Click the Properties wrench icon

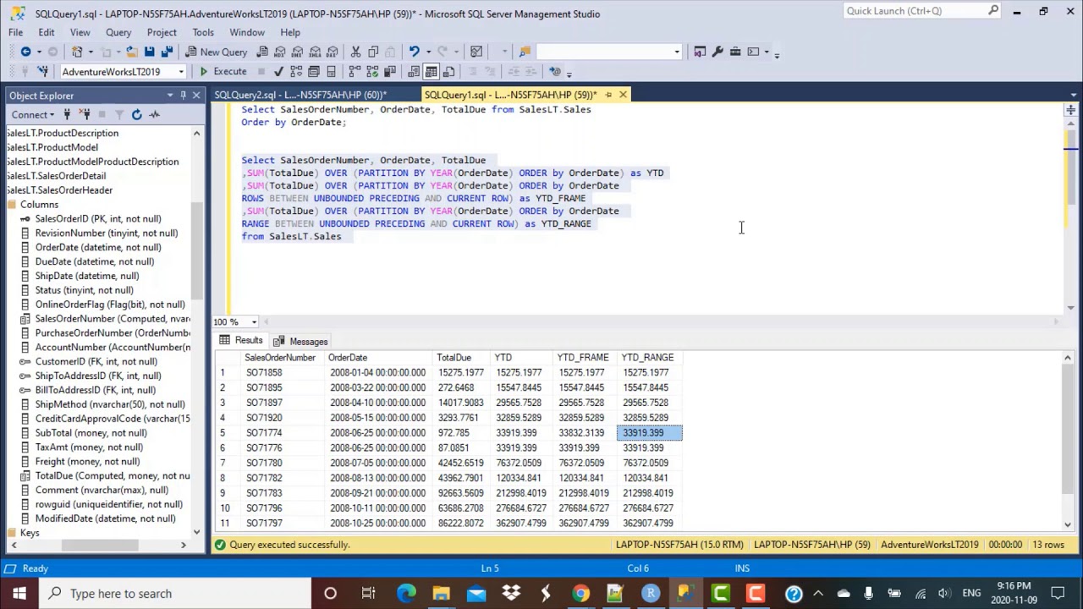pyautogui.click(x=717, y=52)
